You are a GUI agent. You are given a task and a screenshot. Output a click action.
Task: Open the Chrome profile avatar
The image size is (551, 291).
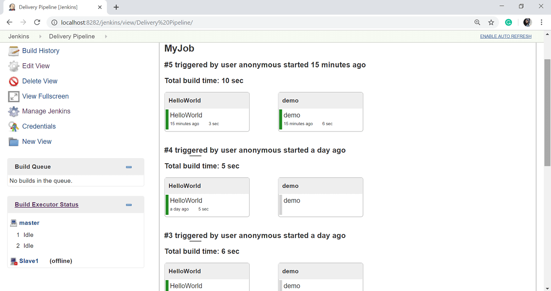pos(528,22)
